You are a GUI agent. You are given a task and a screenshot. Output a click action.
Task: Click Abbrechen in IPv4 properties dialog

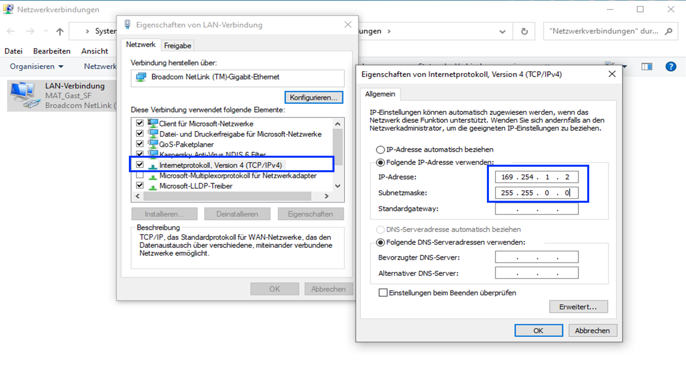(592, 330)
